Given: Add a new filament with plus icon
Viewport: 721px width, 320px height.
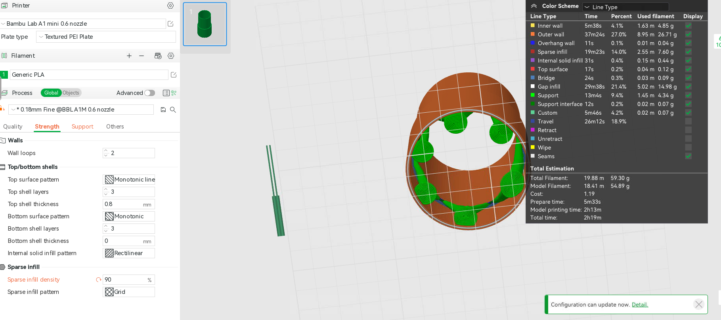Looking at the screenshot, I should [x=129, y=56].
